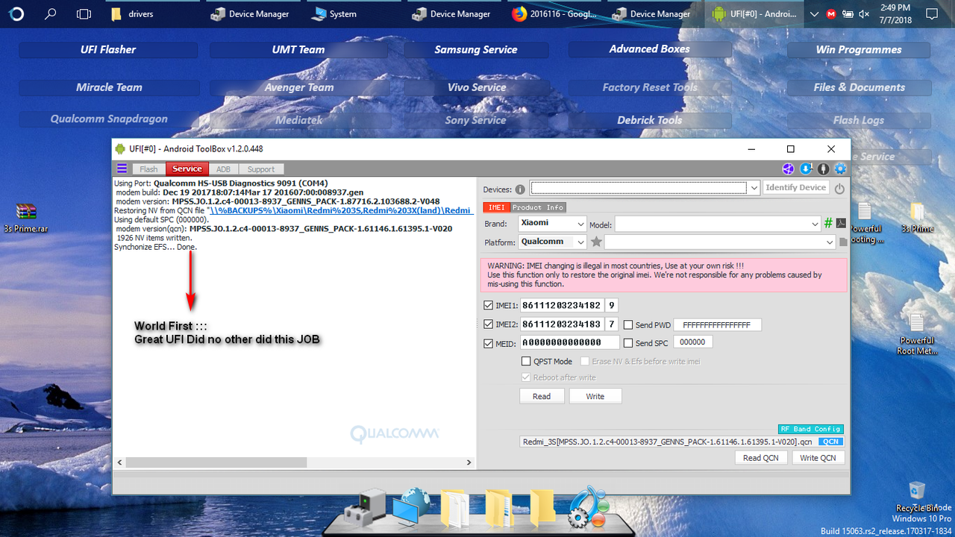
Task: Open the PDF icon beside Model
Action: point(840,223)
